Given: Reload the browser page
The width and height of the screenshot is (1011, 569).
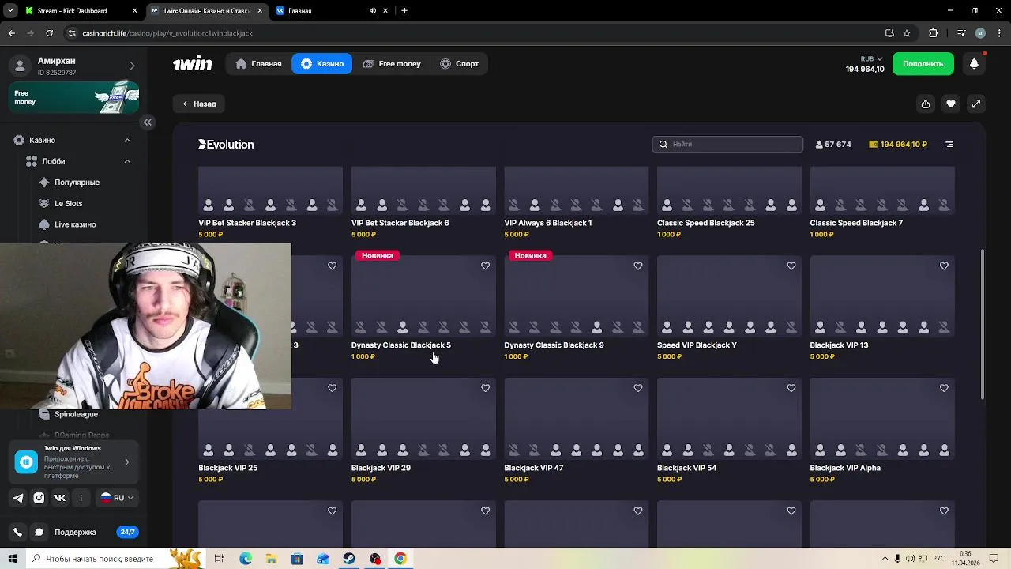Looking at the screenshot, I should point(49,33).
